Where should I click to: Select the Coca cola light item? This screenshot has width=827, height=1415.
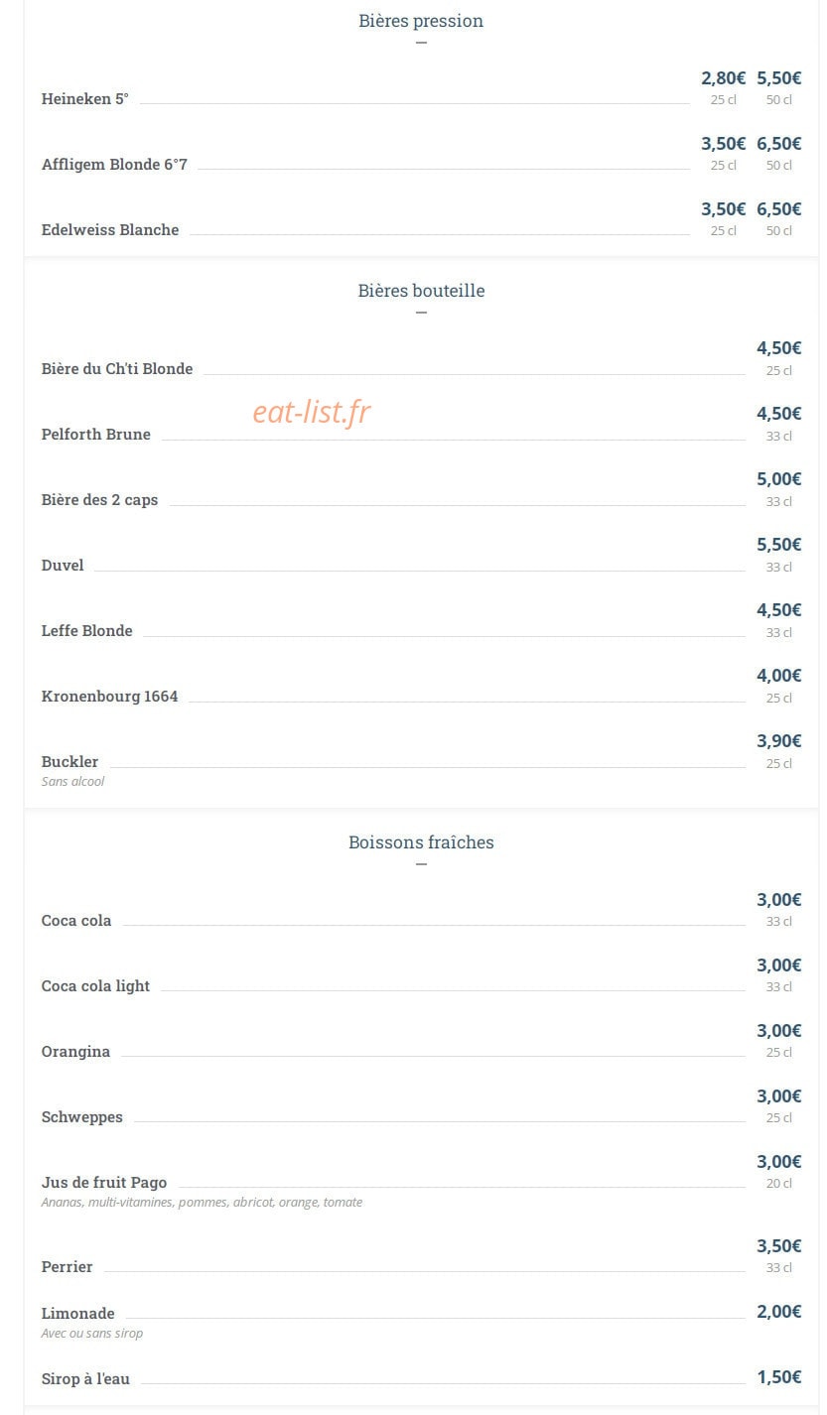[96, 986]
